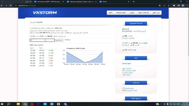Expand the tab search chevron in title bar
189x106 pixels.
click(x=168, y=1)
